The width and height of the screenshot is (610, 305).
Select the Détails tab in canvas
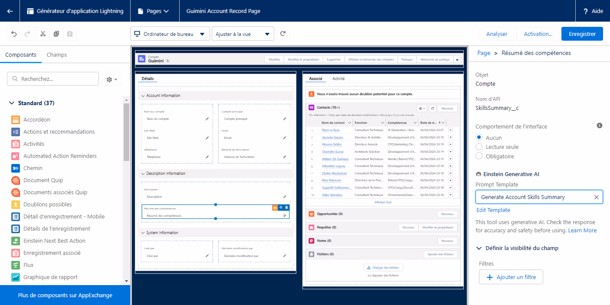click(148, 79)
